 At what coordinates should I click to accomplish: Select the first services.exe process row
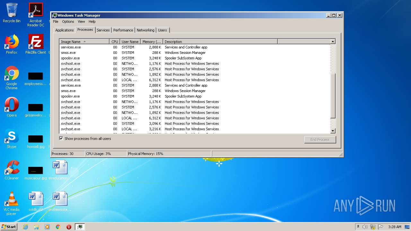coord(195,47)
